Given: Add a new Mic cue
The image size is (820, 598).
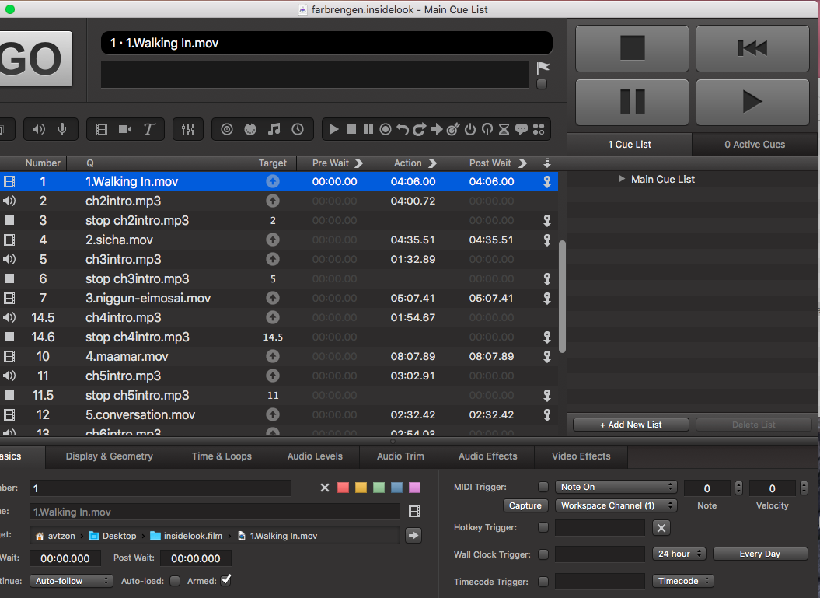Looking at the screenshot, I should [62, 129].
